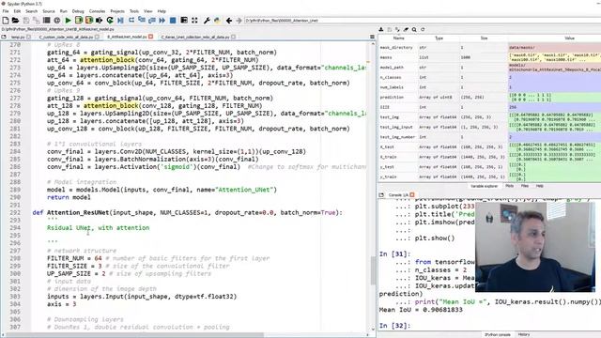The width and height of the screenshot is (601, 338).
Task: Open file with the folder icon
Action: pyautogui.click(x=15, y=21)
